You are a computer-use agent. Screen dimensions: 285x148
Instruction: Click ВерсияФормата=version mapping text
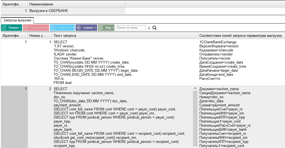pos(219,46)
